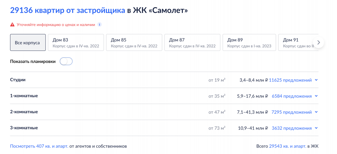
Task: Click the 29543 кв. и апарт. link
Action: pos(288,146)
